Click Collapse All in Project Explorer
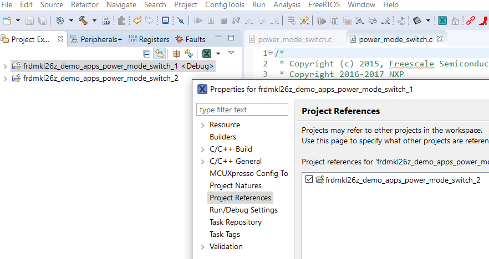489x259 pixels. pyautogui.click(x=146, y=54)
